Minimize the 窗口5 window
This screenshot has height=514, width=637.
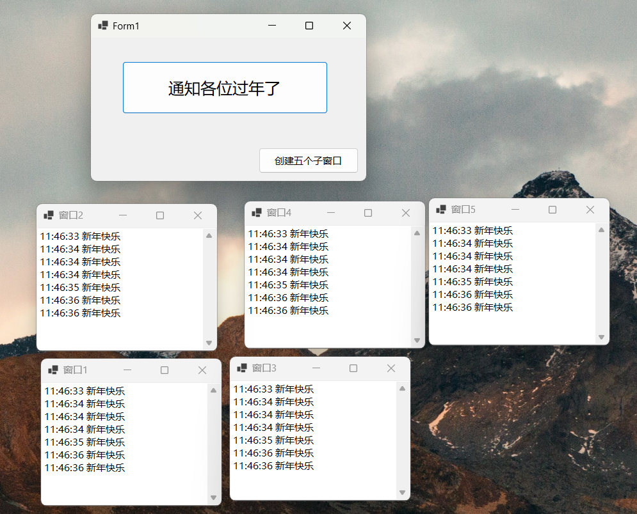pyautogui.click(x=515, y=210)
